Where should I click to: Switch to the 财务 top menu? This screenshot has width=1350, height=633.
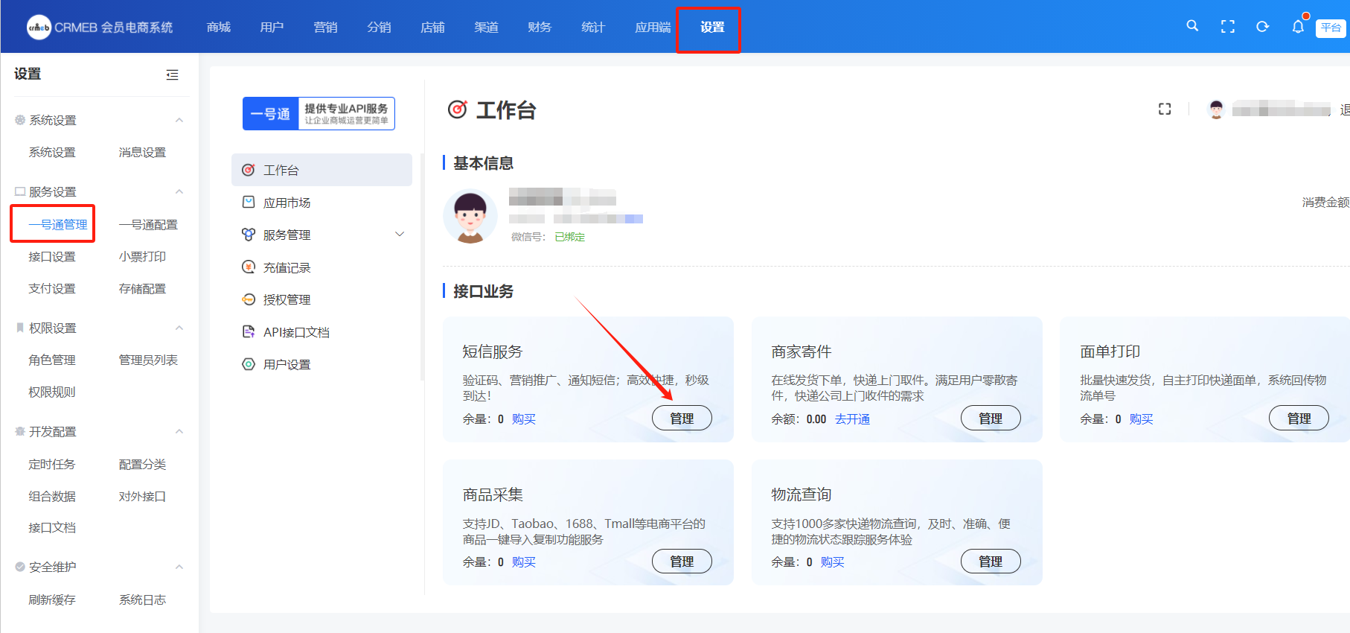coord(540,28)
